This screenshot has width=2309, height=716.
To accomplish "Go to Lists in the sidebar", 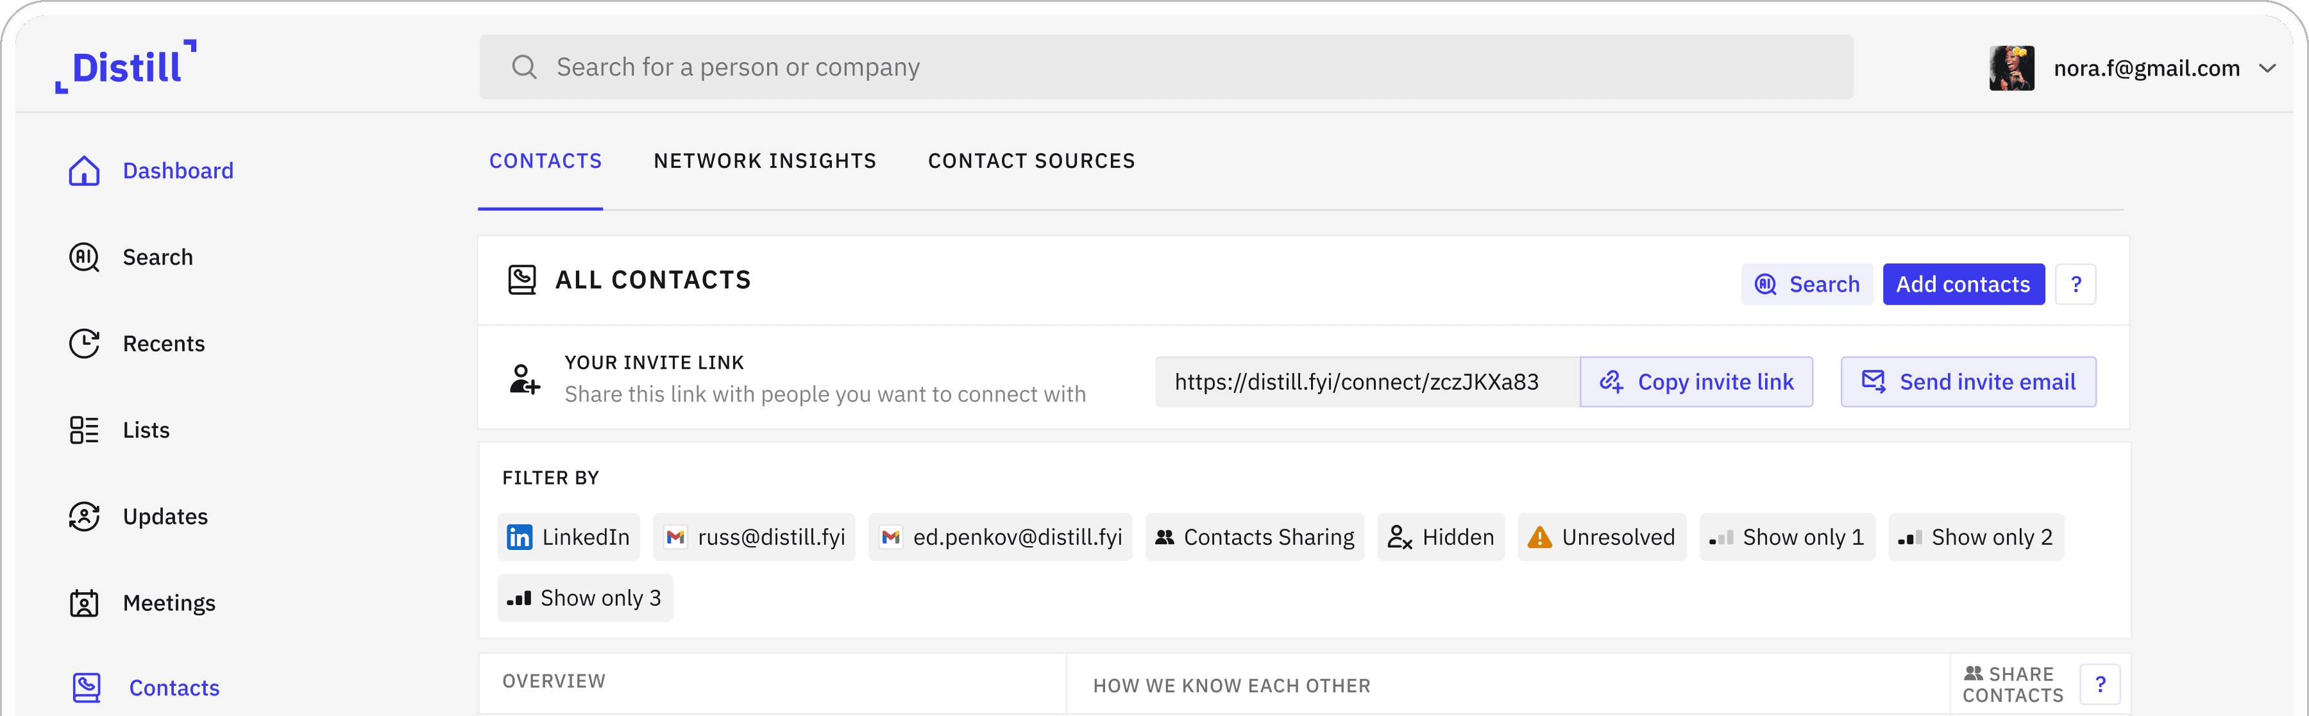I will pos(145,430).
